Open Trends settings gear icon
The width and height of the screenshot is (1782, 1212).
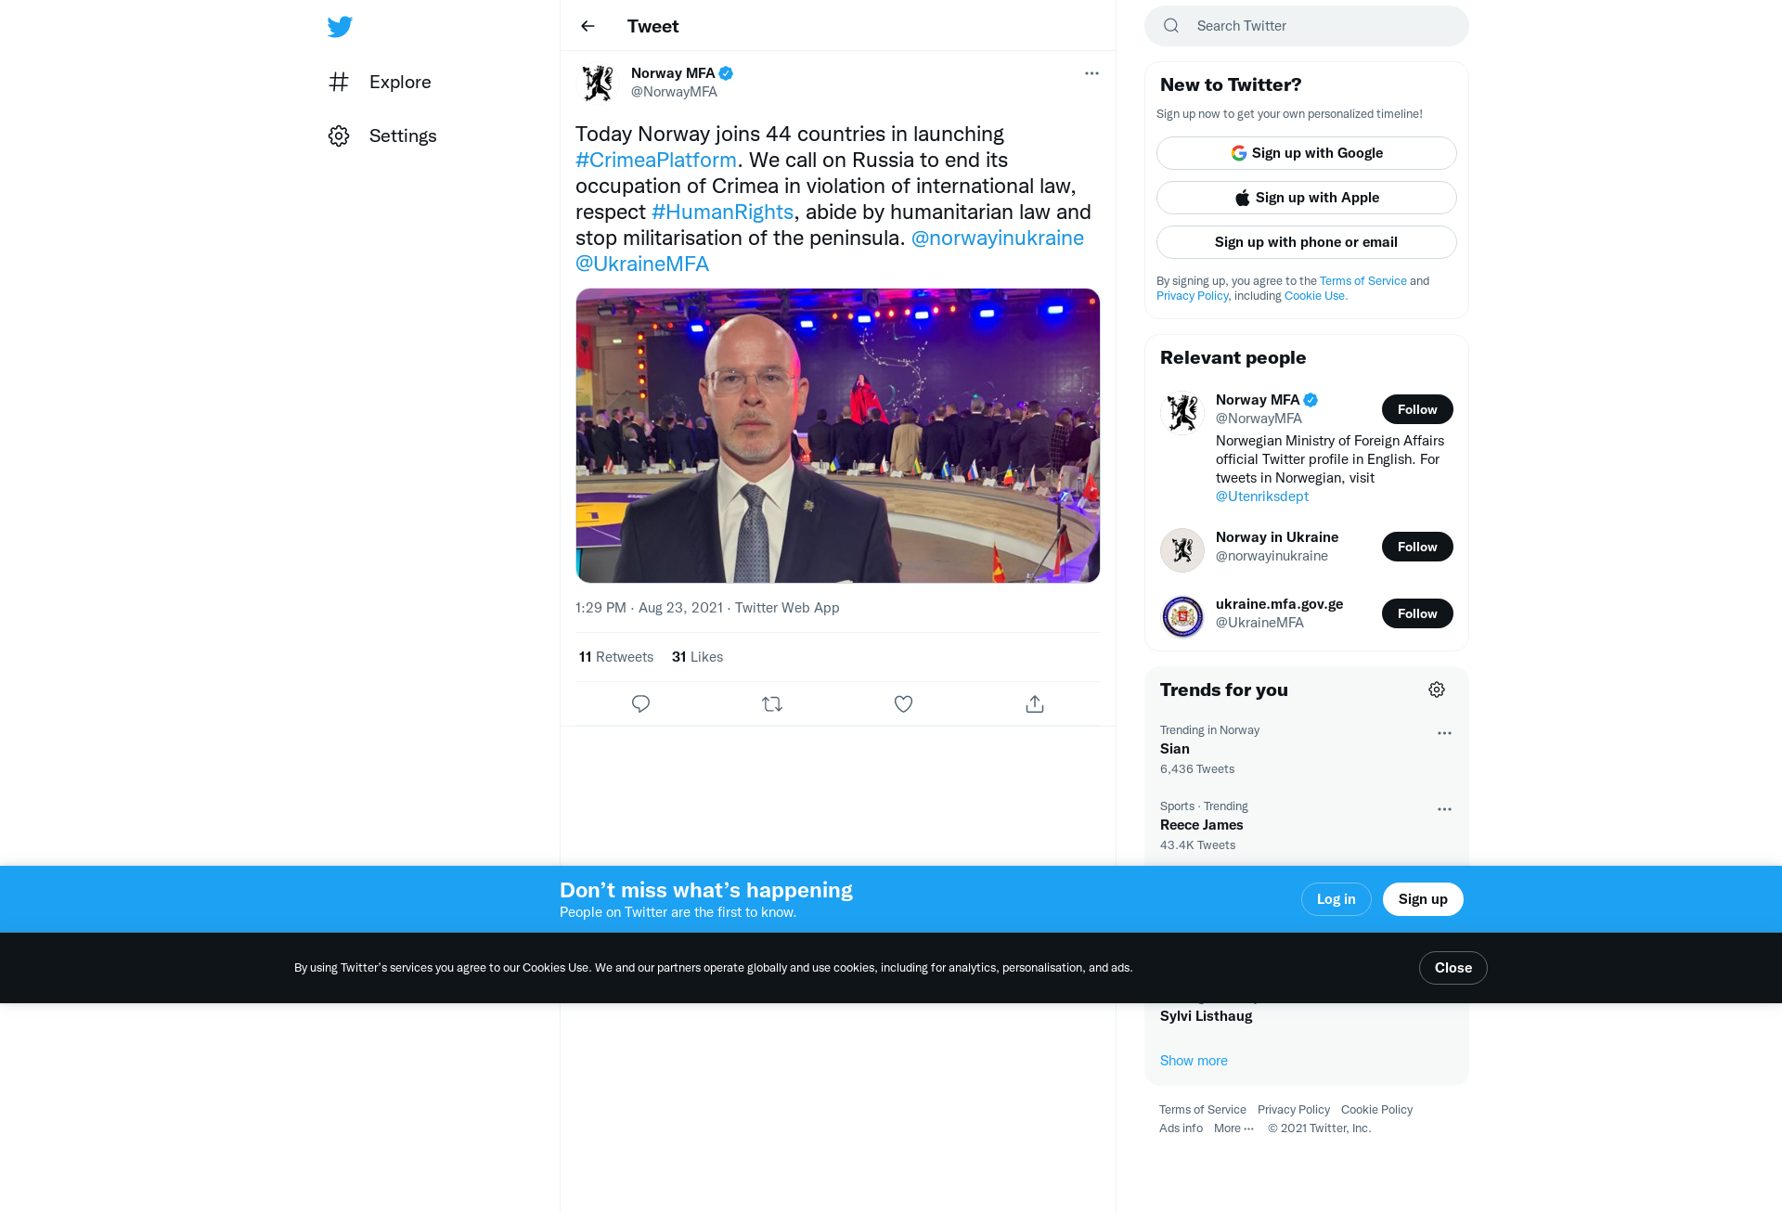1437,690
